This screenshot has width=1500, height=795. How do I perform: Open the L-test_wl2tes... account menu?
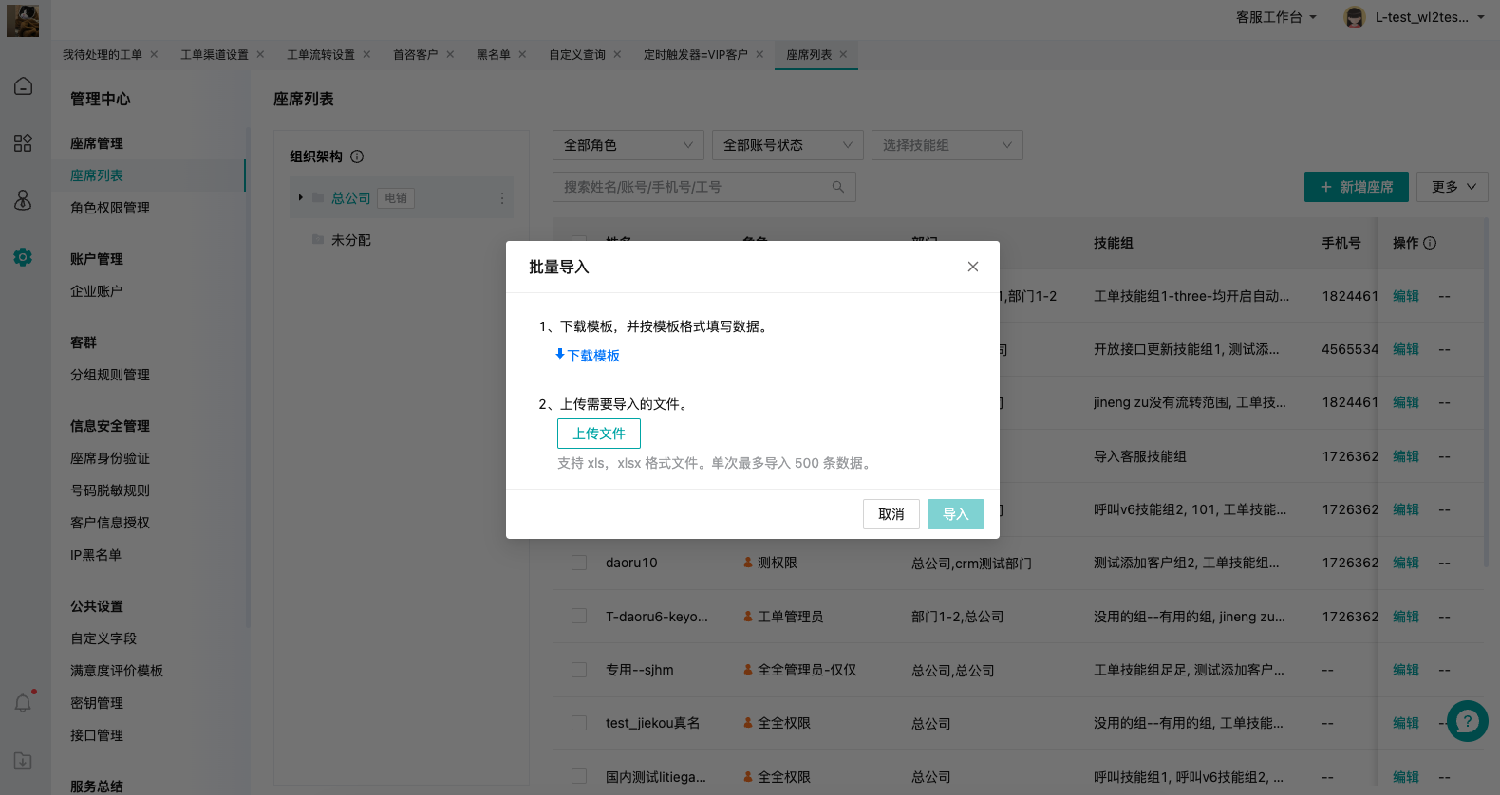coord(1430,17)
